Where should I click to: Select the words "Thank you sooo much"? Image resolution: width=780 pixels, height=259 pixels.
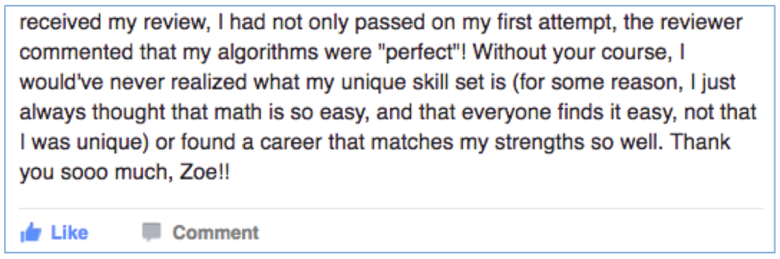click(x=375, y=157)
